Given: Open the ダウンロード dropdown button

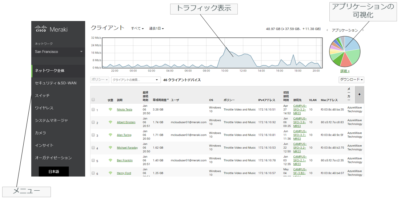Looking at the screenshot, I should click(x=351, y=80).
